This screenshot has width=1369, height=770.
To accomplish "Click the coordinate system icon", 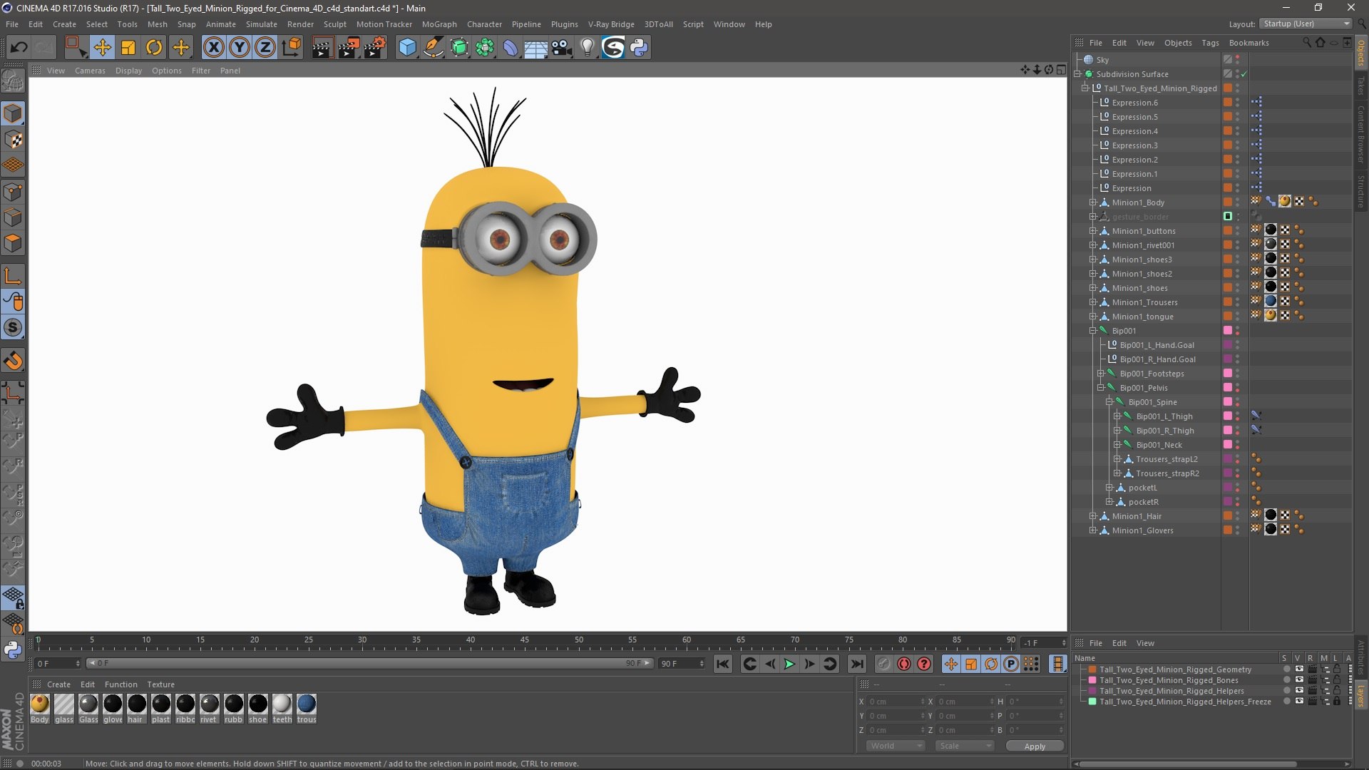I will click(291, 48).
